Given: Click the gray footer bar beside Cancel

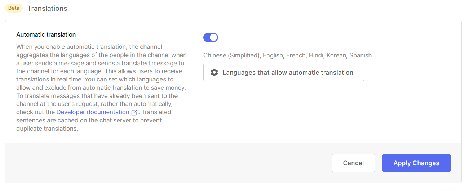Looking at the screenshot, I should pos(168,163).
